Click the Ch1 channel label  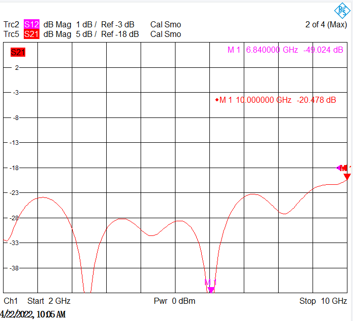point(11,301)
